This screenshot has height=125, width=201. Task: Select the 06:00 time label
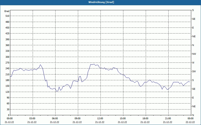55,118
